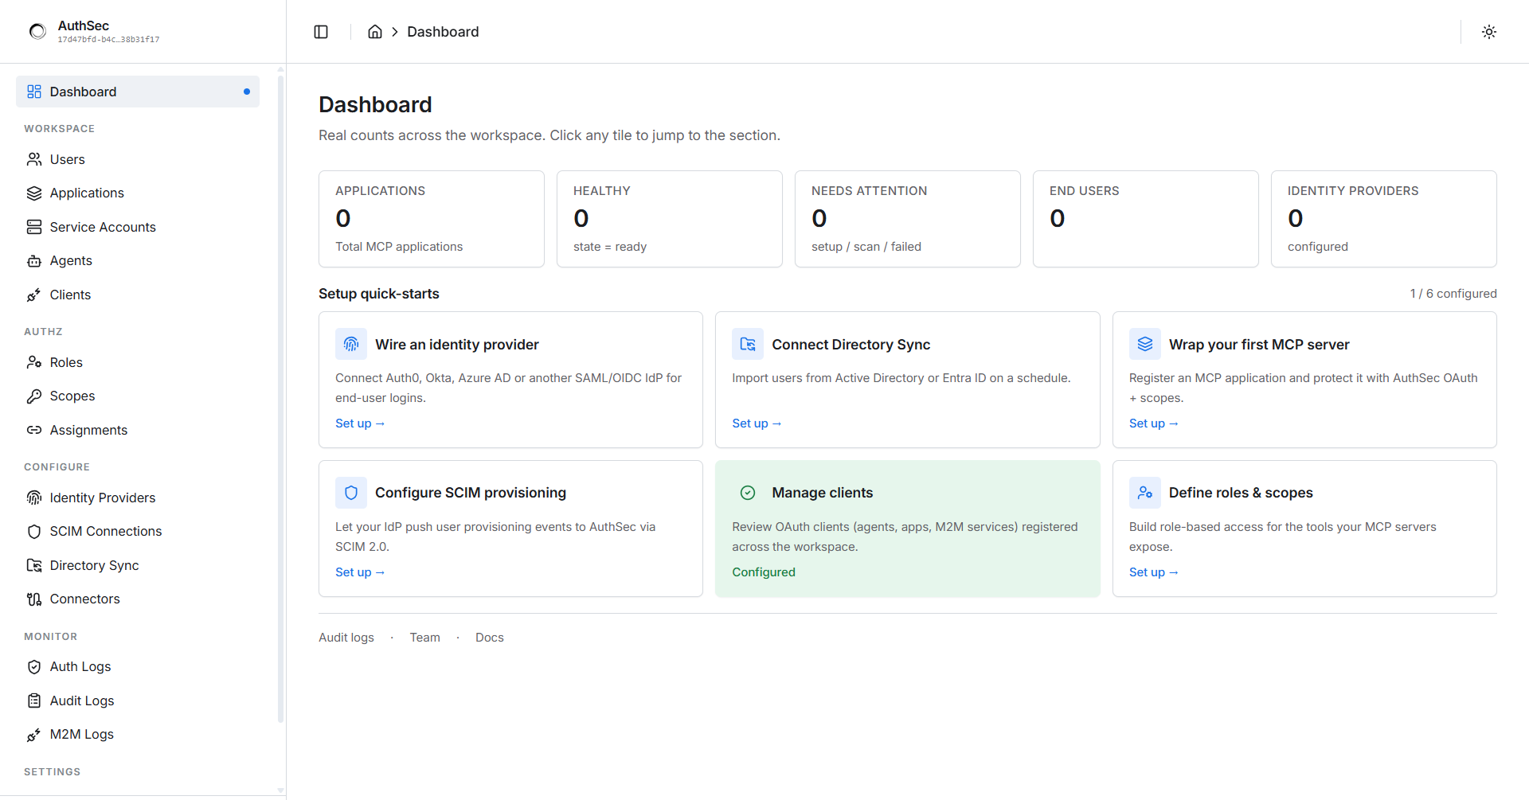Go to home via breadcrumb house icon

coord(375,32)
